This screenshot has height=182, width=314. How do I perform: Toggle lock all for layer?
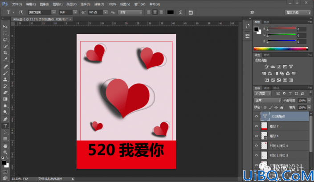[281, 108]
